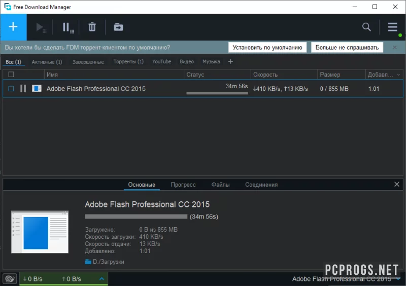This screenshot has height=286, width=406.
Task: Click the download preview thumbnail
Action: (x=40, y=232)
